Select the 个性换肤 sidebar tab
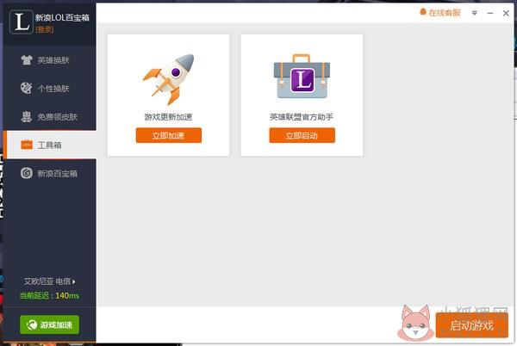The image size is (517, 346). 49,89
